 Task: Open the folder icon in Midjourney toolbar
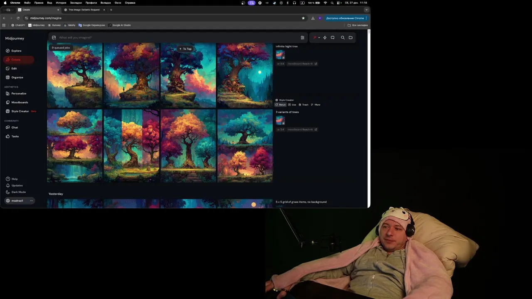351,37
